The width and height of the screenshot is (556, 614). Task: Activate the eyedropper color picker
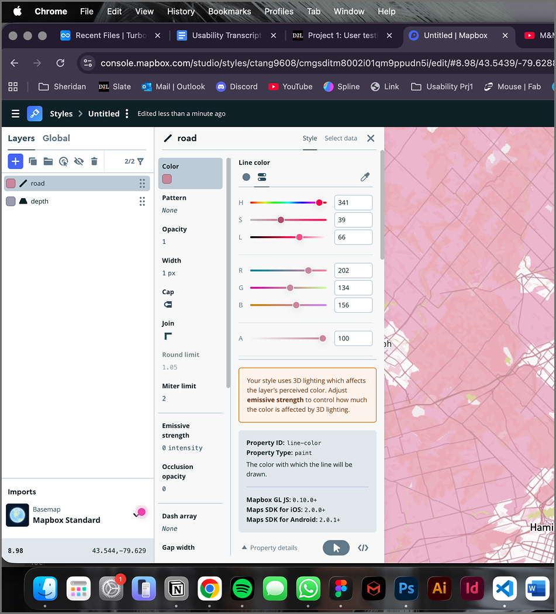coord(365,177)
